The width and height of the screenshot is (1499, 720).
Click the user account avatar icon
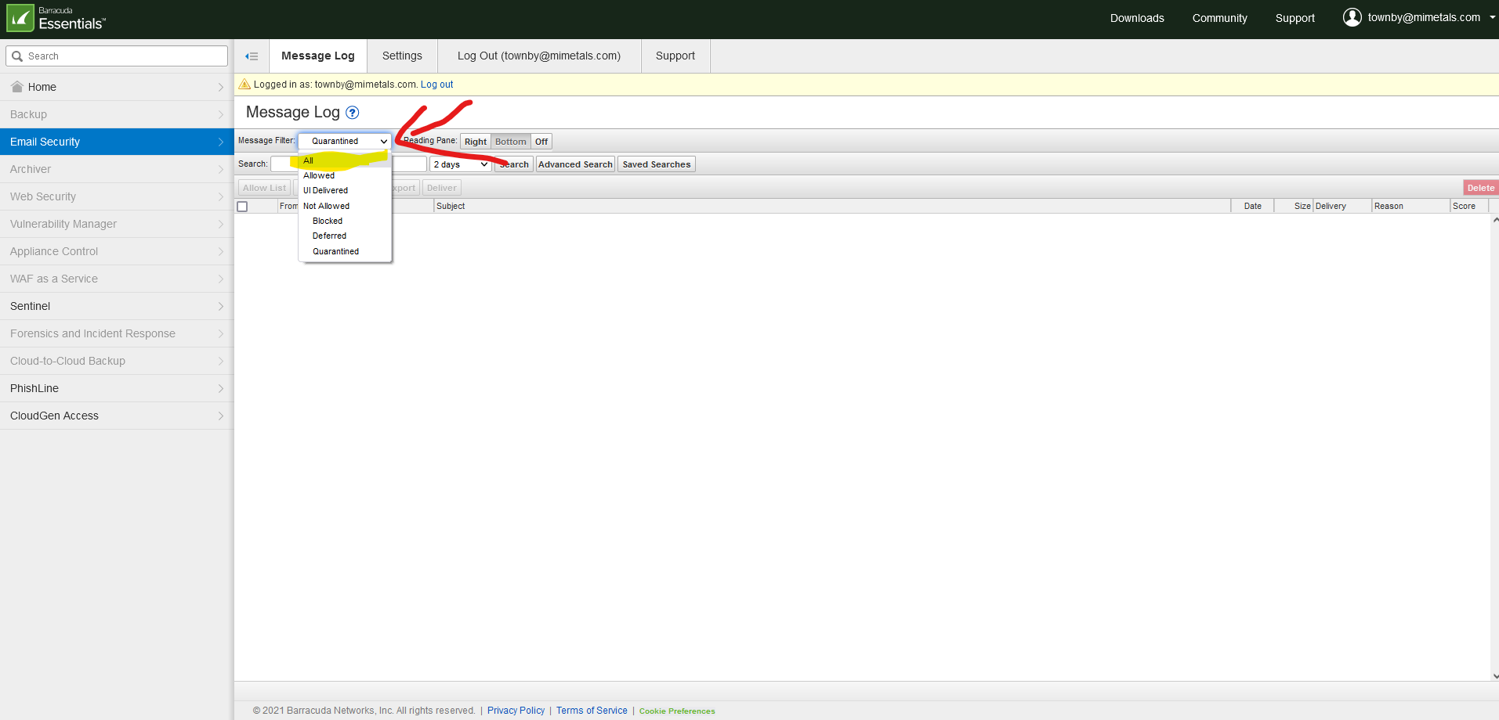click(x=1352, y=17)
